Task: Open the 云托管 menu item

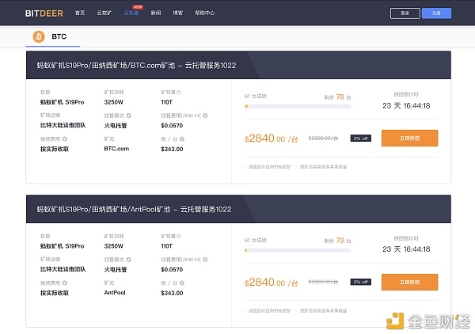Action: pos(131,13)
